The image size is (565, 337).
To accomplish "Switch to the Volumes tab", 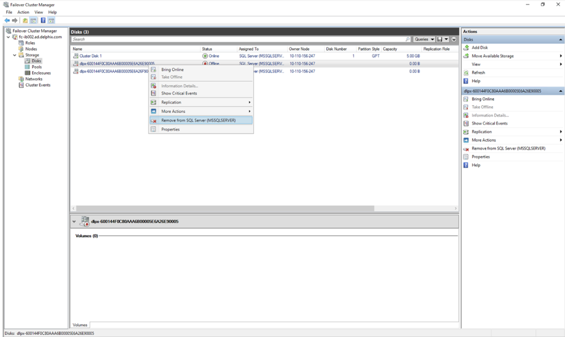I will tap(80, 325).
